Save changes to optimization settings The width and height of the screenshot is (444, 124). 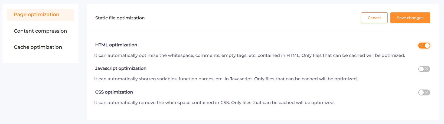pos(410,18)
